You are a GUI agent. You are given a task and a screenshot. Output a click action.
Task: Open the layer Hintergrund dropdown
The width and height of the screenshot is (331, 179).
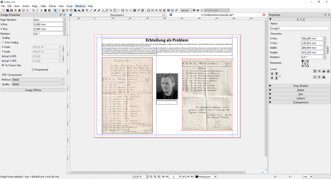[x=206, y=176]
